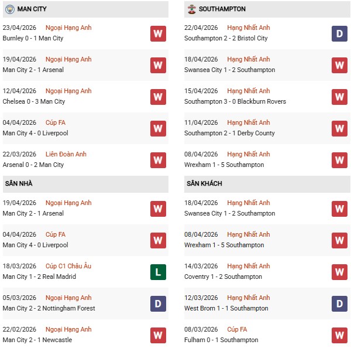This screenshot has height=348, width=351.
Task: Click the green L badge for Real Madrid match
Action: click(158, 272)
